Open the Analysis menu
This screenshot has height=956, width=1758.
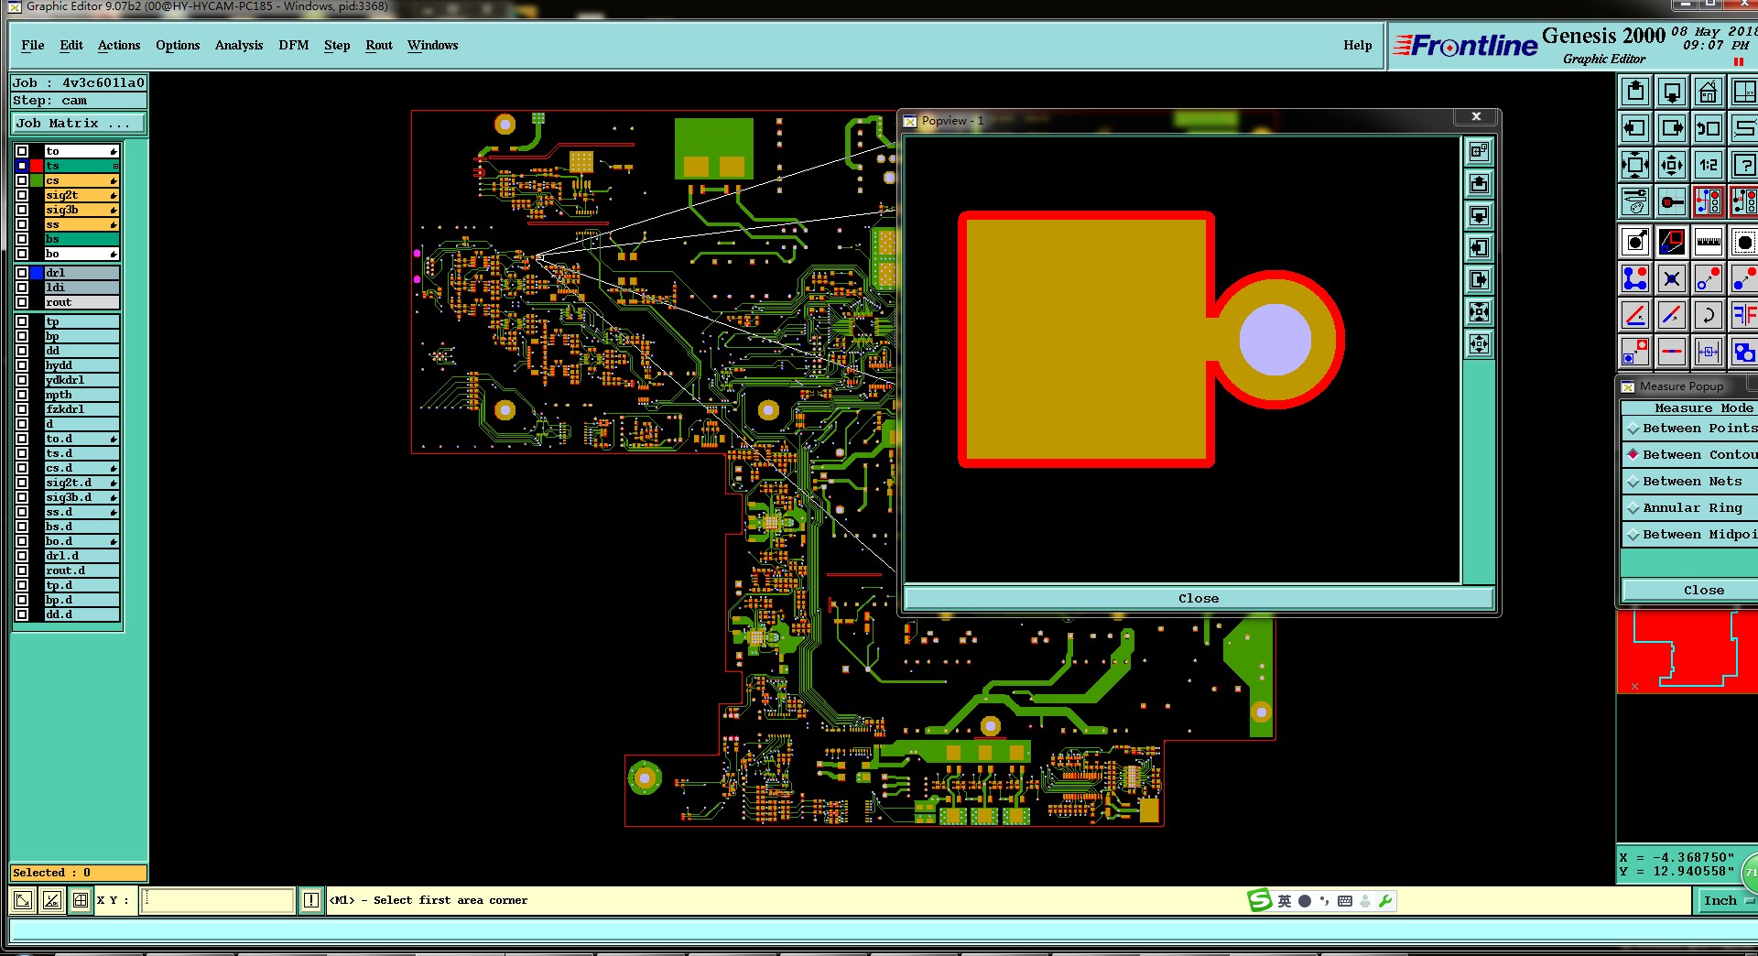(239, 45)
